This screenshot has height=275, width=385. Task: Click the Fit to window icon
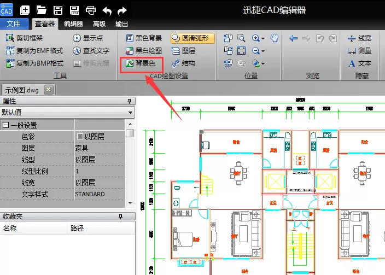pos(241,51)
